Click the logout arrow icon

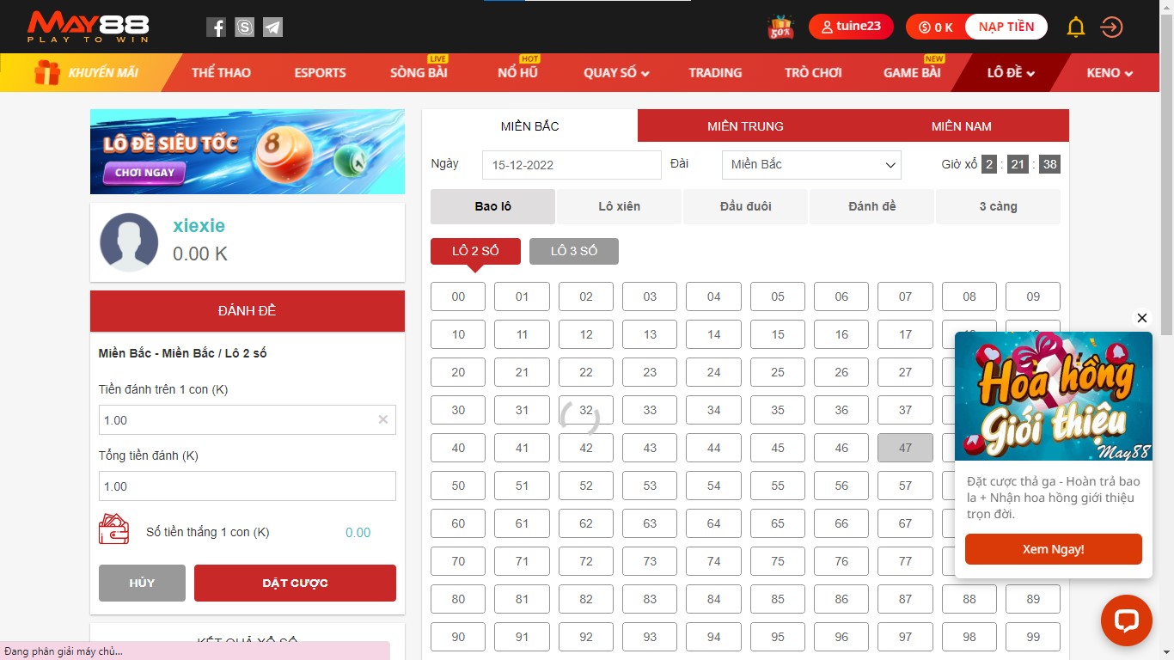tap(1111, 27)
